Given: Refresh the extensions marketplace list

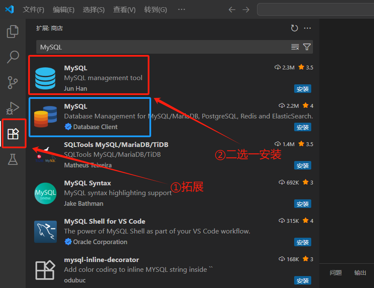Looking at the screenshot, I should point(294,28).
